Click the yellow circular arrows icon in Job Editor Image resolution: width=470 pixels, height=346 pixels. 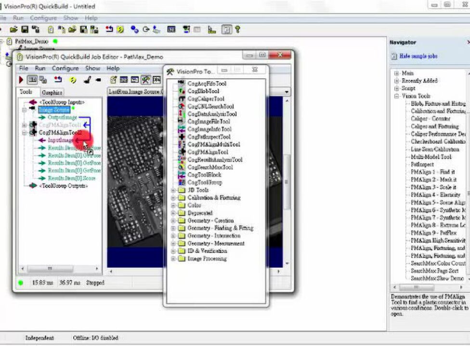[x=73, y=80]
